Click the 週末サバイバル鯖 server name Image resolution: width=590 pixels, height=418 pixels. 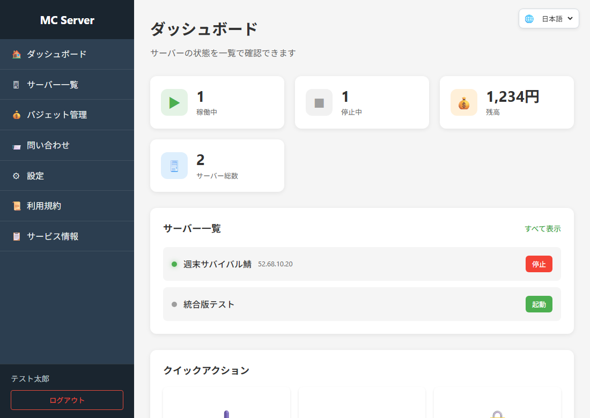[217, 264]
